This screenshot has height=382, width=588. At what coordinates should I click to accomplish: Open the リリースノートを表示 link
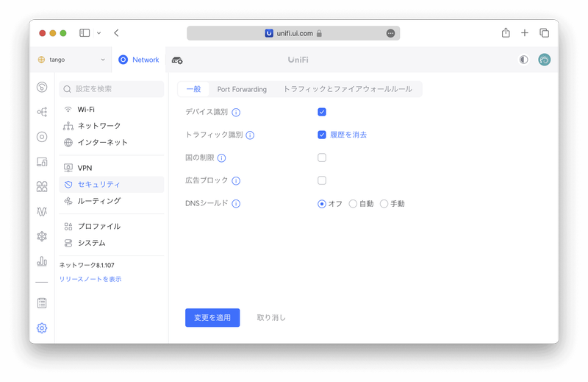click(90, 279)
